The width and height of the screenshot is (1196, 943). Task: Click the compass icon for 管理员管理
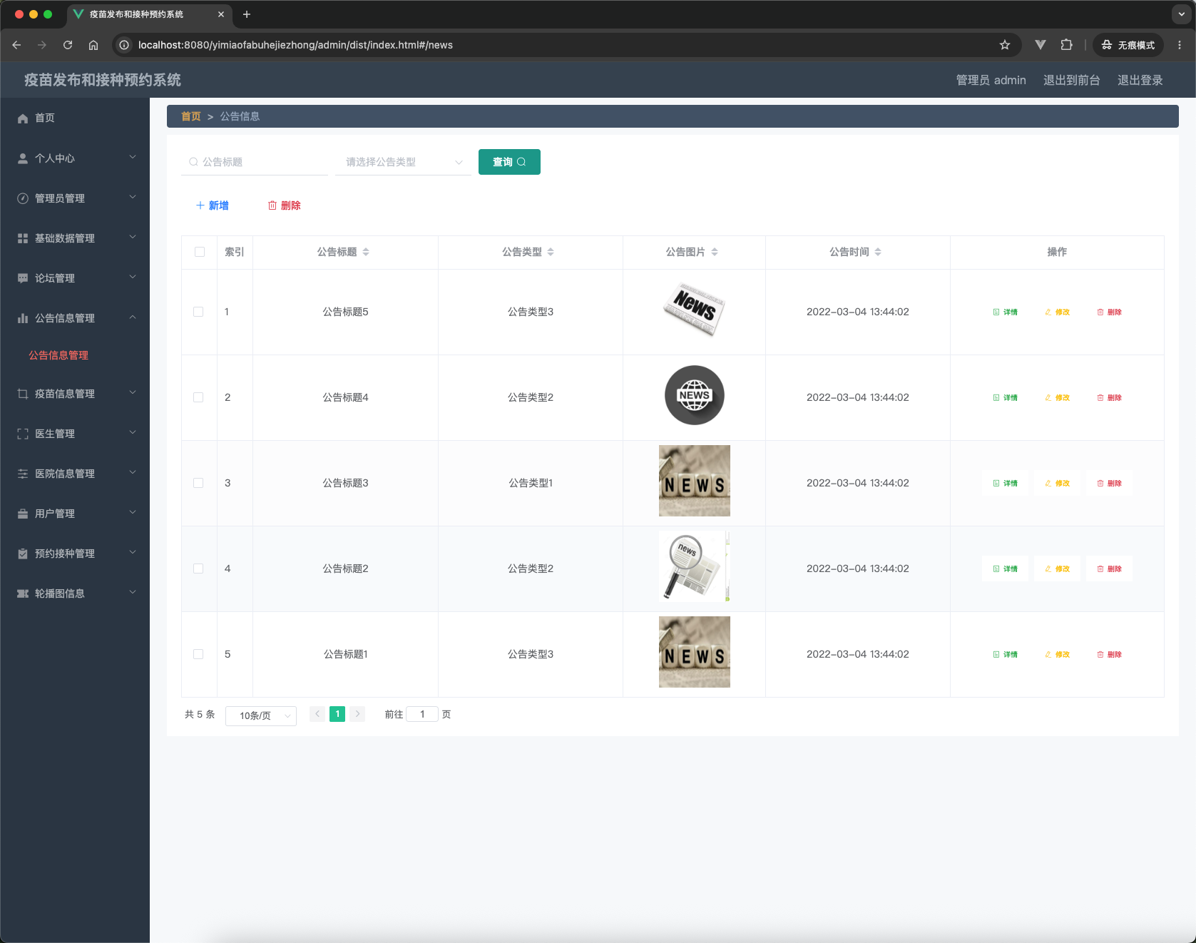coord(23,198)
